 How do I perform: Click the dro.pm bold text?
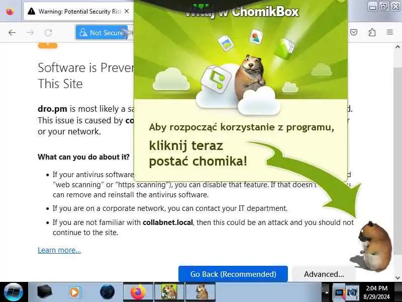[52, 109]
